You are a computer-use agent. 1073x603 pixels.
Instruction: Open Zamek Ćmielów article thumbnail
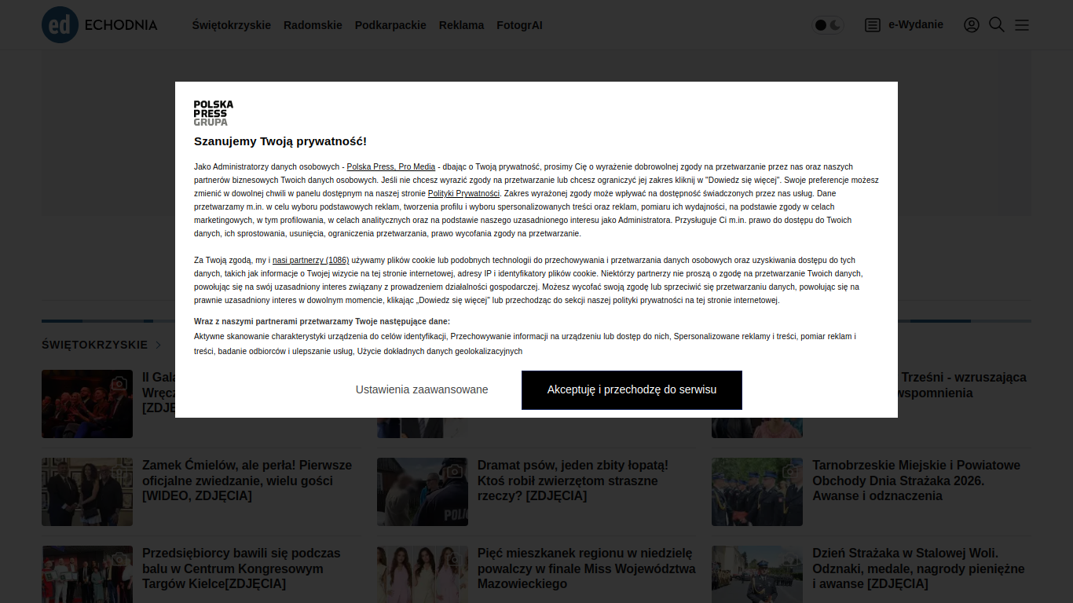pyautogui.click(x=87, y=492)
